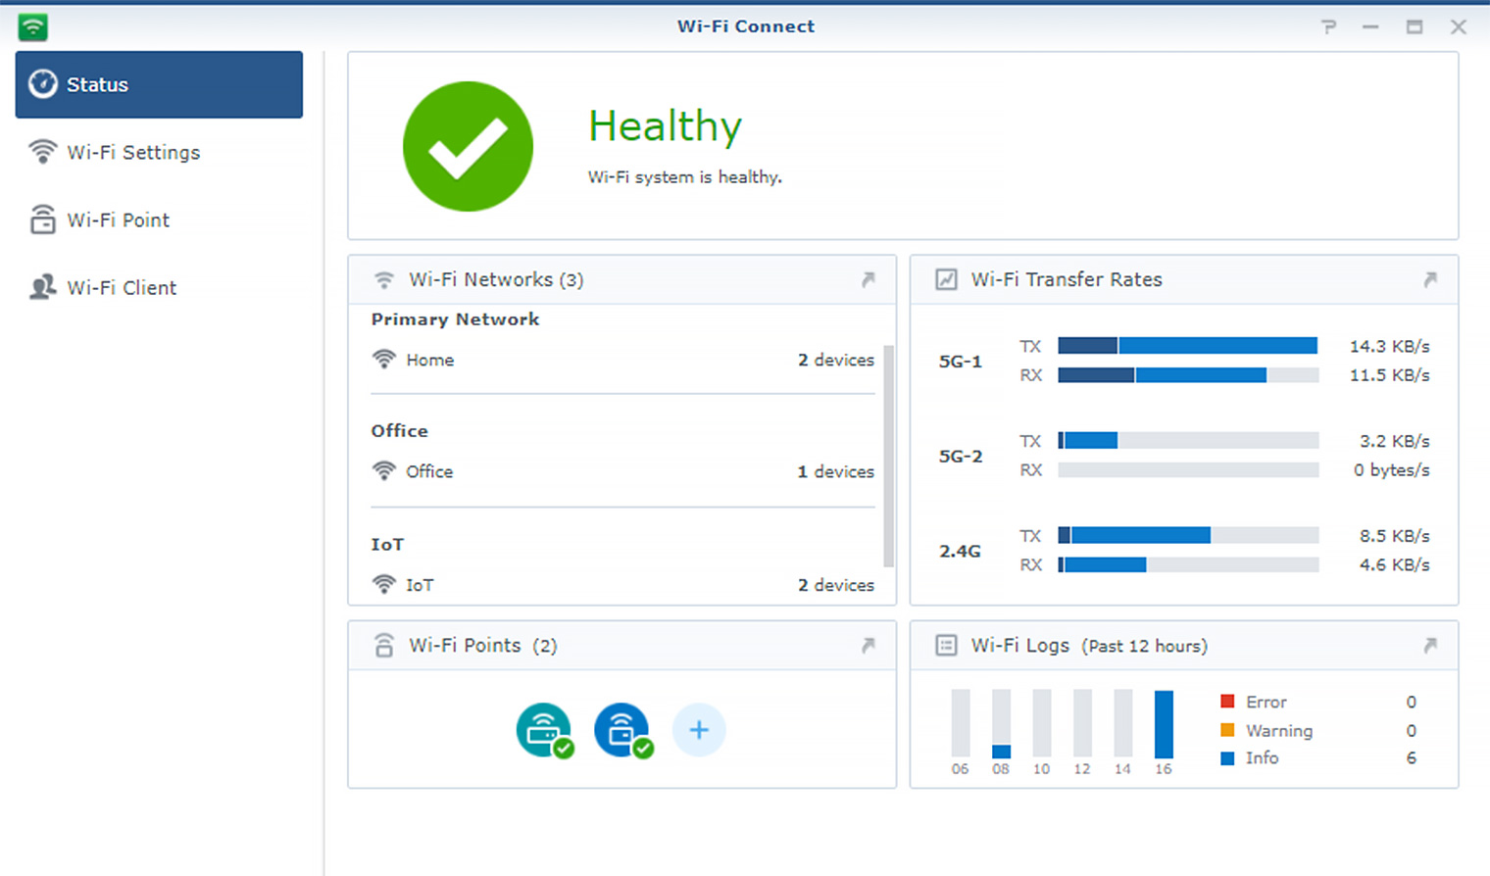Viewport: 1490px width, 876px height.
Task: Click the teal Wi-Fi point router icon
Action: [x=545, y=730]
